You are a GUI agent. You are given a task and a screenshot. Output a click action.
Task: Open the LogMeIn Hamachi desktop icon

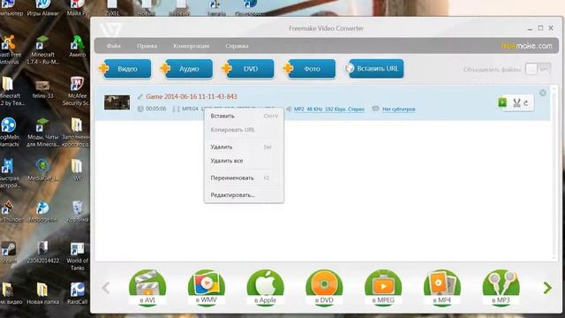[9, 132]
